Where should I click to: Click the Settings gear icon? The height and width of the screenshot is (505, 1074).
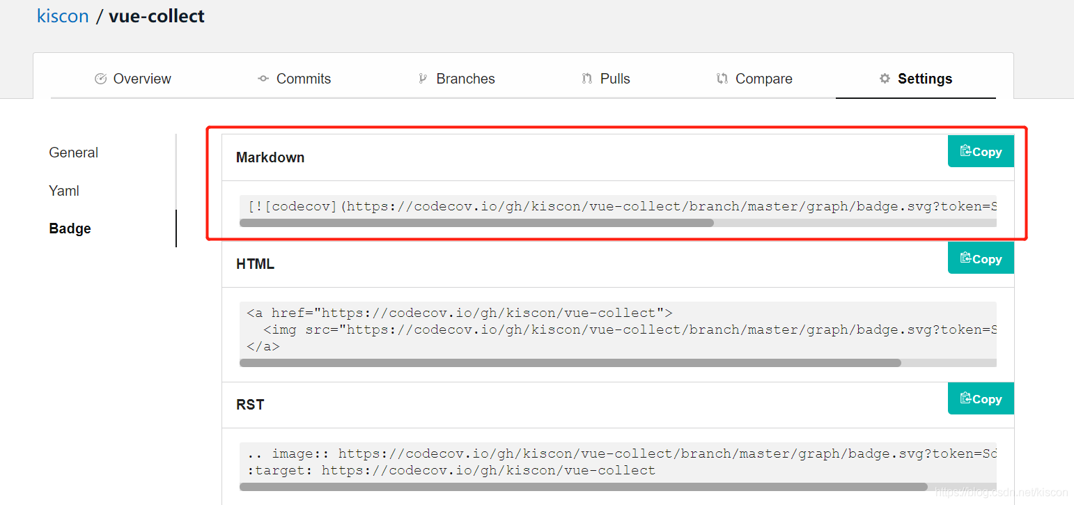(885, 79)
